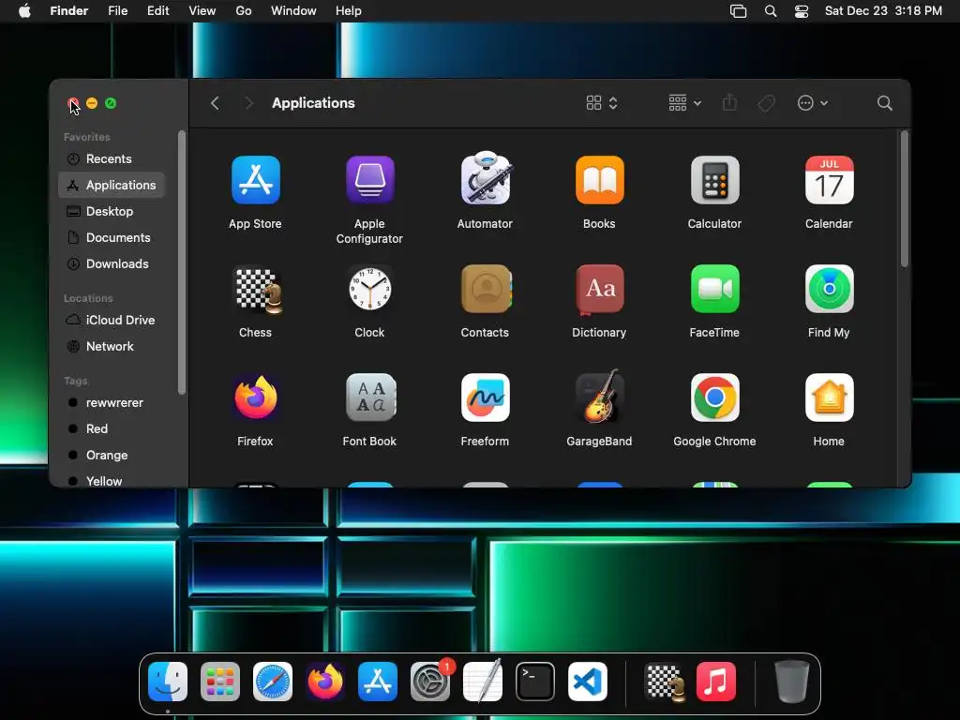Screen dimensions: 960x720
Task: Launch Firefox from the Dock
Action: tap(325, 682)
